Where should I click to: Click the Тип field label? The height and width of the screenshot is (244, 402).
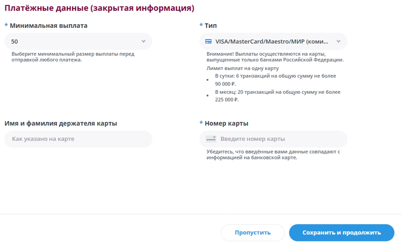pos(211,25)
